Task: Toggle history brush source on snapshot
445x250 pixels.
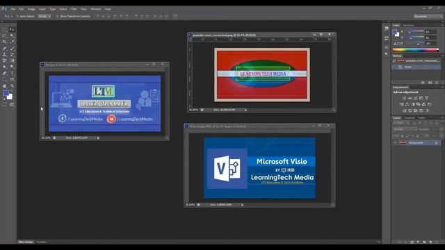Action: click(394, 61)
